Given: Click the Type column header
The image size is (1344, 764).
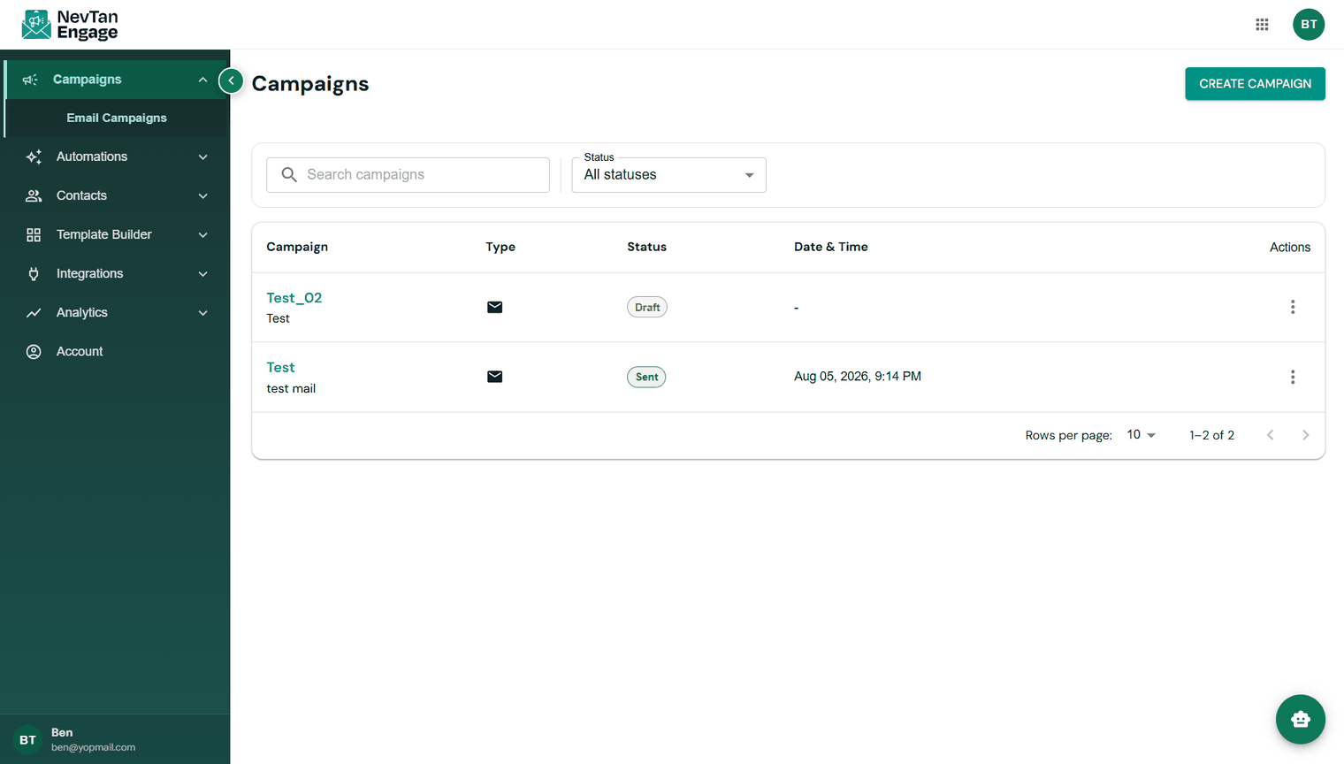Looking at the screenshot, I should click(x=500, y=247).
